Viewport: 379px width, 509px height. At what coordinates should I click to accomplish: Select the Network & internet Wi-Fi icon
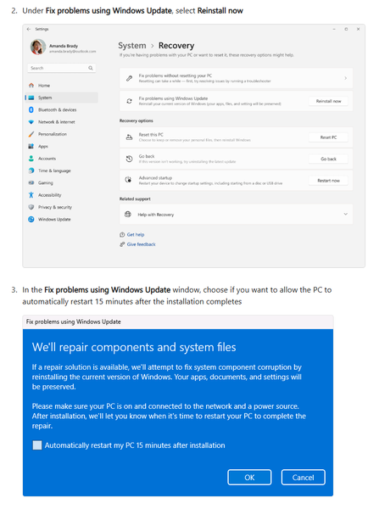click(31, 122)
